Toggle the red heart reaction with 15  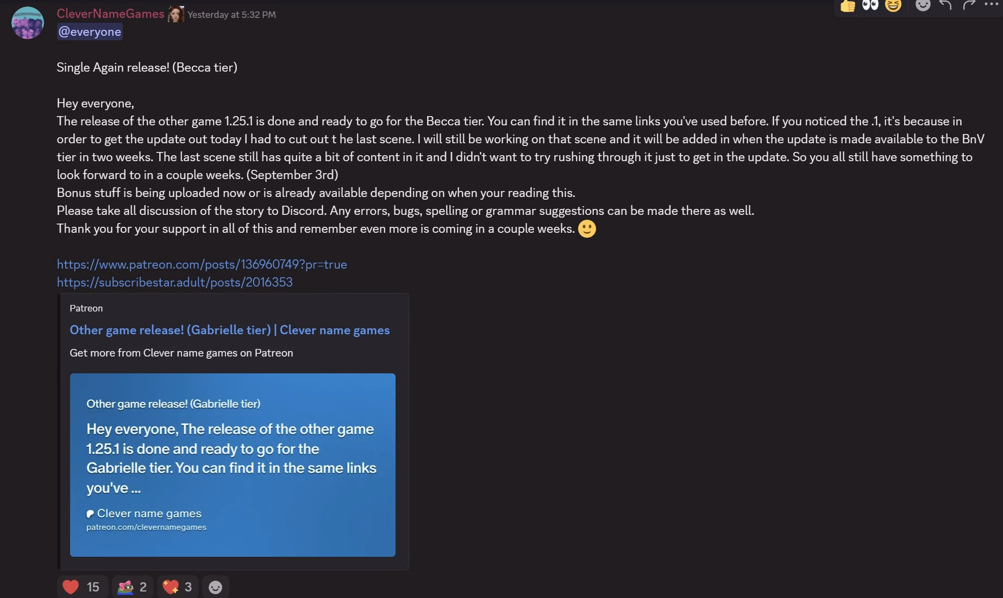(x=81, y=587)
